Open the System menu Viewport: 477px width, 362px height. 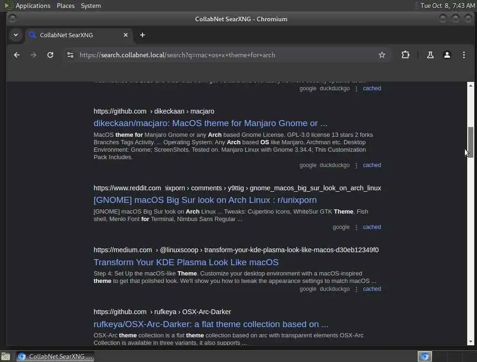tap(91, 6)
